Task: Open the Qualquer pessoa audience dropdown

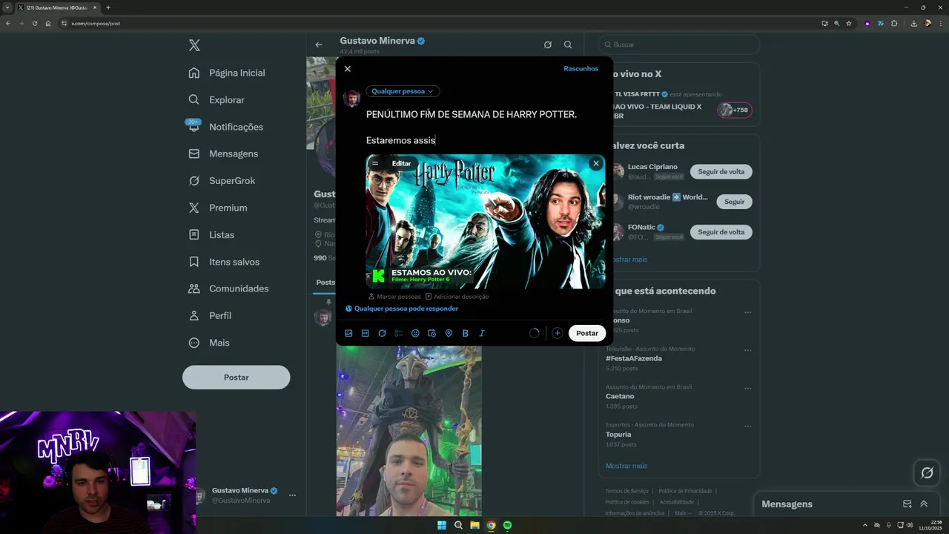Action: (x=403, y=91)
